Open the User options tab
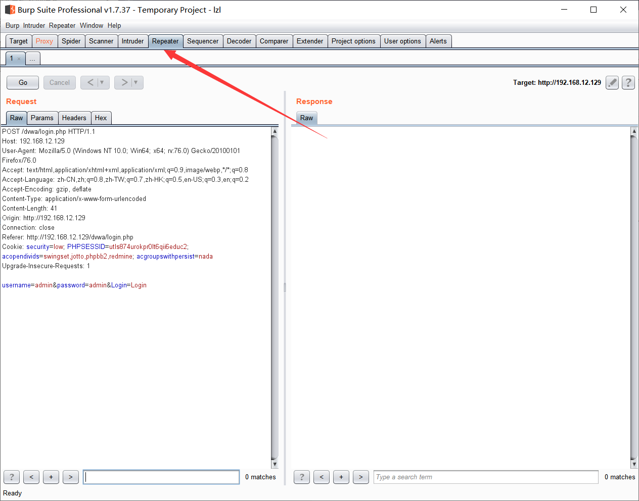Viewport: 639px width, 501px height. point(402,41)
